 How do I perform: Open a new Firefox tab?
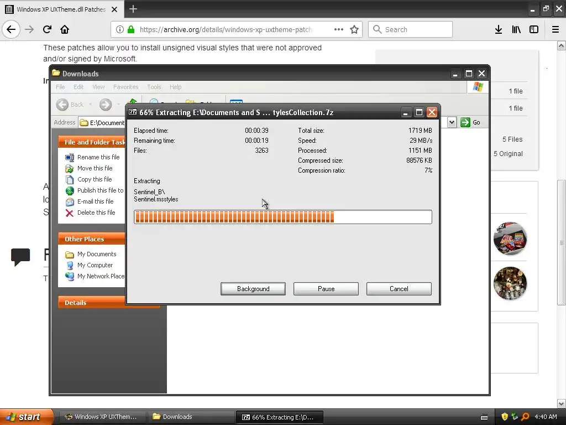point(133,9)
